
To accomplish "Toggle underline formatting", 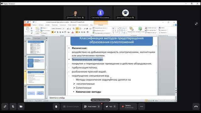I will pos(57,32).
